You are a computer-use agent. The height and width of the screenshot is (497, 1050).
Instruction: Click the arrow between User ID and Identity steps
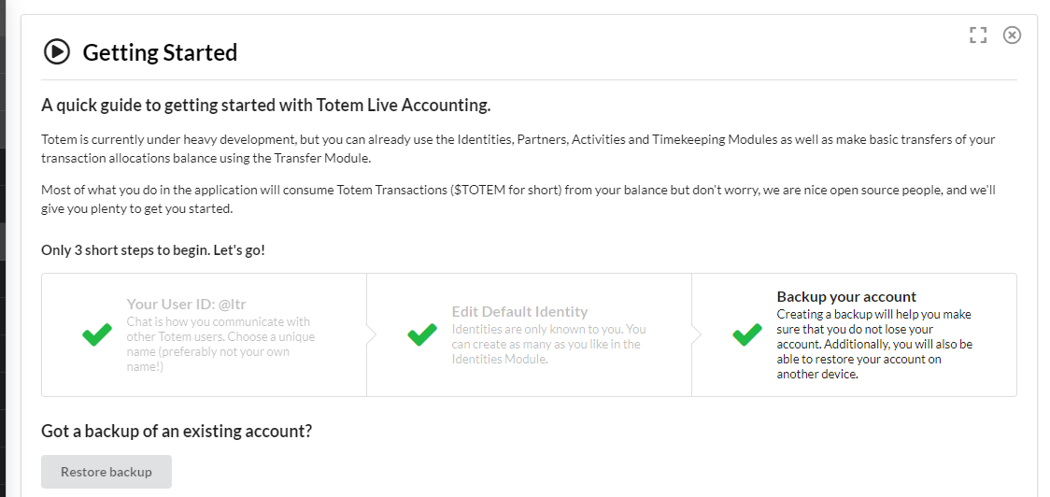tap(370, 334)
